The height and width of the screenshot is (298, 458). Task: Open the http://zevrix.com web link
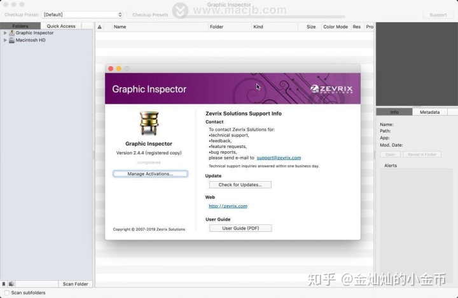(x=228, y=206)
